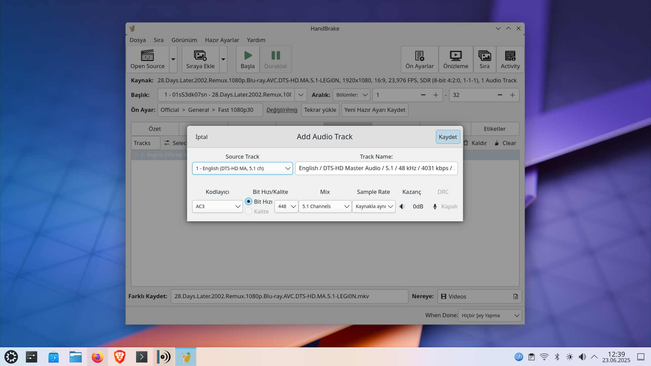Show the Sıra queue window
Image resolution: width=651 pixels, height=366 pixels.
click(x=485, y=59)
